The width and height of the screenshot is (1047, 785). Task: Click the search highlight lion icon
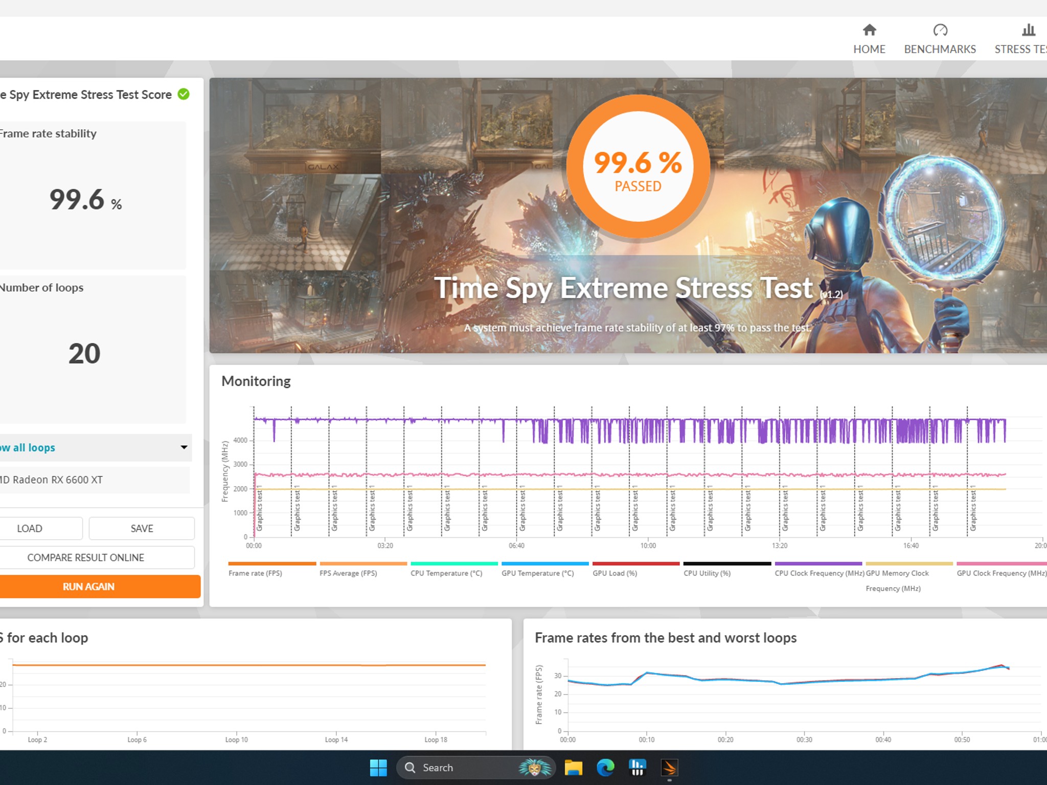click(535, 767)
